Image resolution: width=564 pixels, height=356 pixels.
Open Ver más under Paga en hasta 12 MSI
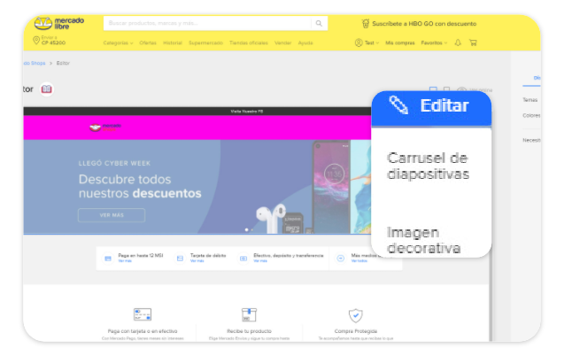click(125, 261)
